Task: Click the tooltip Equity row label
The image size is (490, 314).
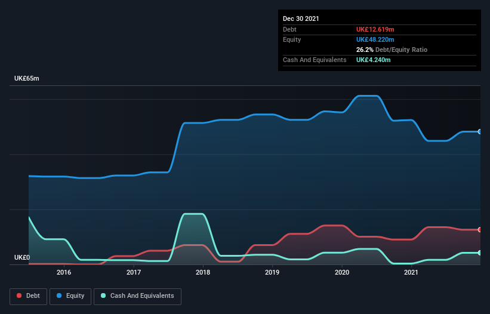Action: (292, 39)
